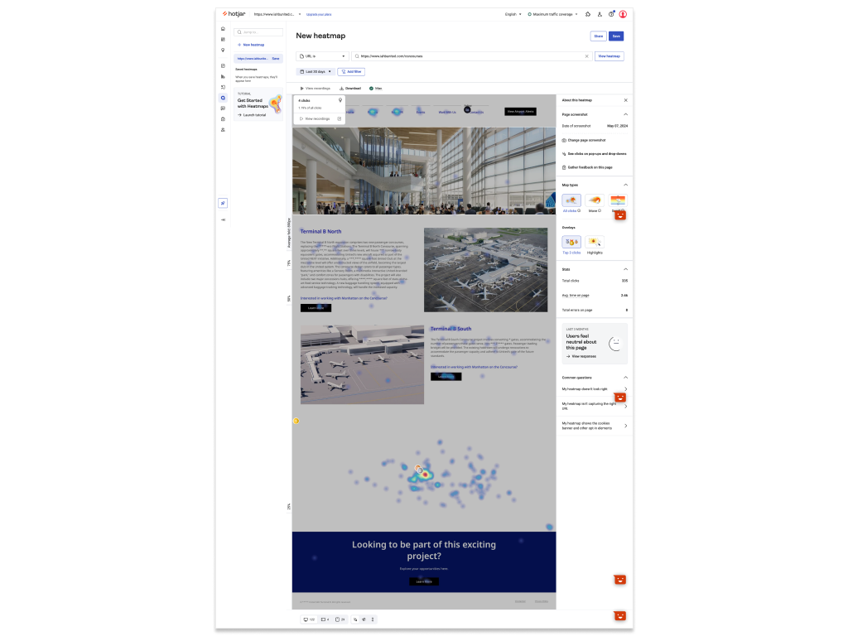Click the hottest red spot in the click cluster
This screenshot has height=636, width=848.
[x=426, y=475]
